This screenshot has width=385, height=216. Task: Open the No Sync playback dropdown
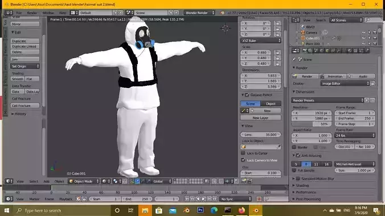pyautogui.click(x=236, y=199)
